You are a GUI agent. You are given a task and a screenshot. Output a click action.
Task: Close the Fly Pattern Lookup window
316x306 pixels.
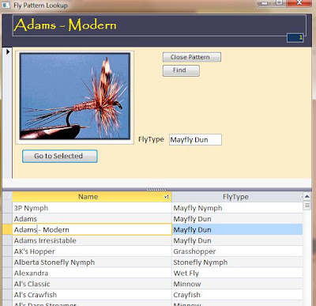pos(299,2)
